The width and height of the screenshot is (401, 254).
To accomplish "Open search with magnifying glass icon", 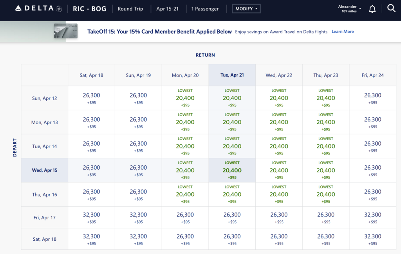I will point(391,9).
